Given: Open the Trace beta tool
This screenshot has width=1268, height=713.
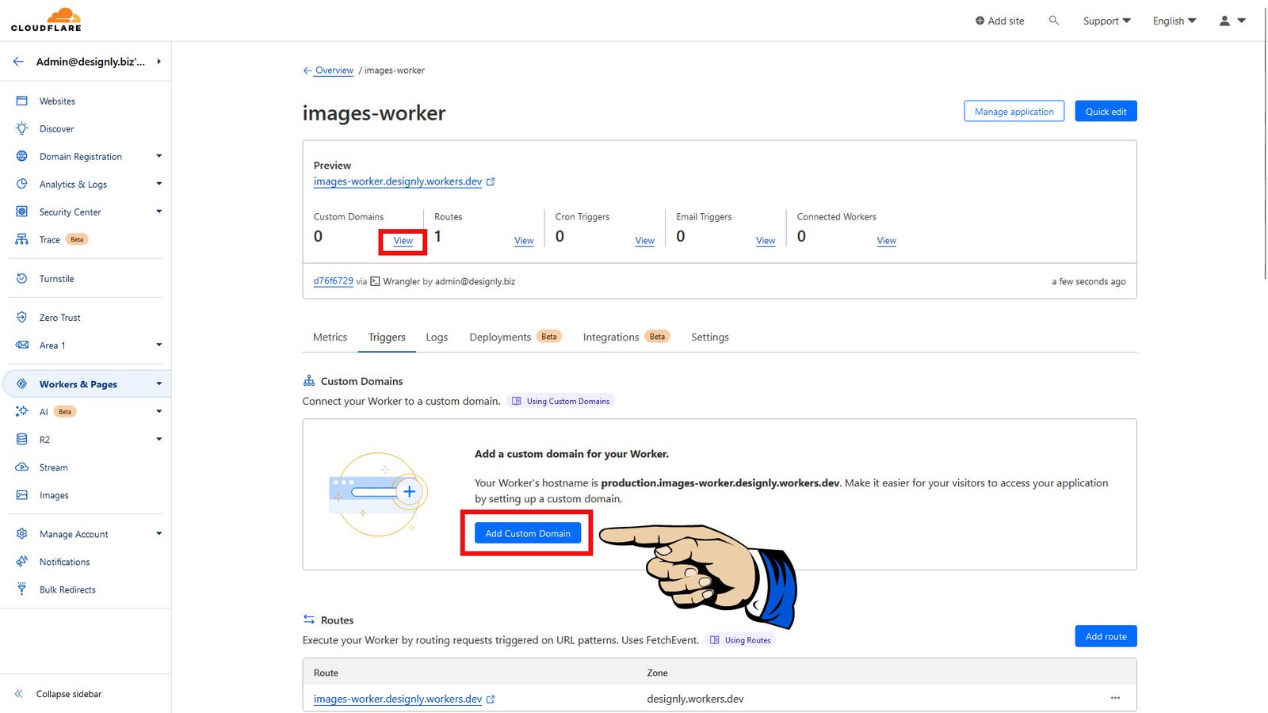Looking at the screenshot, I should (x=49, y=239).
